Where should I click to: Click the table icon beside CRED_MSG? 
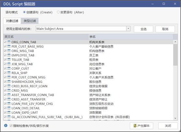9,90
